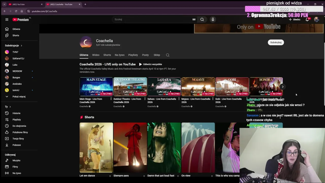The width and height of the screenshot is (325, 183).
Task: Switch to the first (482) YouTube tab
Action: click(x=25, y=4)
